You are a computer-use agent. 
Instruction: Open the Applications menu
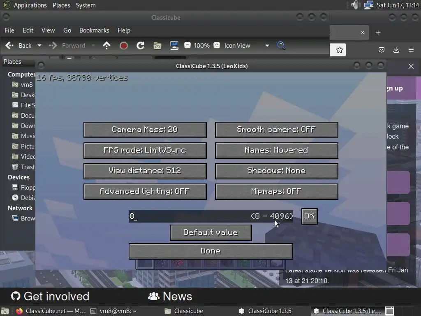30,5
